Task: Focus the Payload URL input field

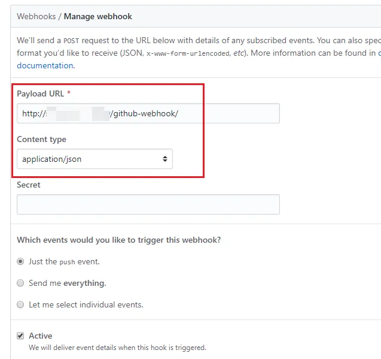Action: click(x=148, y=113)
